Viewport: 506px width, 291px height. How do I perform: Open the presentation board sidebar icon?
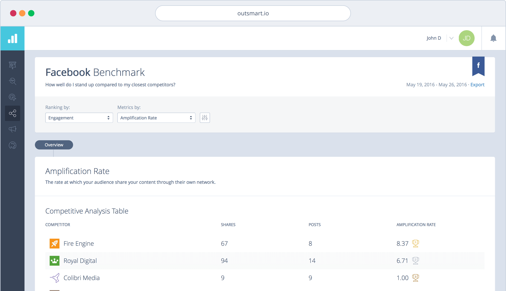pos(12,65)
